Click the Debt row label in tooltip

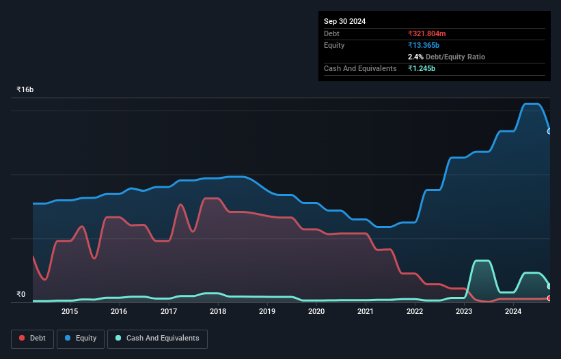[x=331, y=33]
